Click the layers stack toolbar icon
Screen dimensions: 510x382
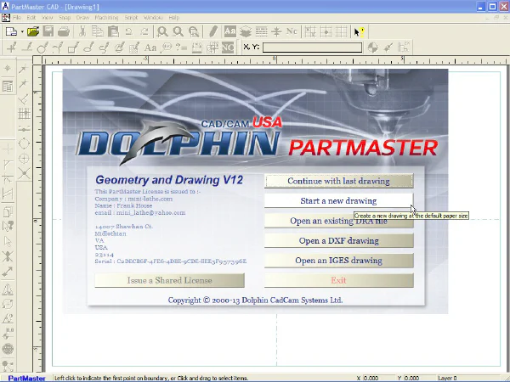pyautogui.click(x=246, y=31)
